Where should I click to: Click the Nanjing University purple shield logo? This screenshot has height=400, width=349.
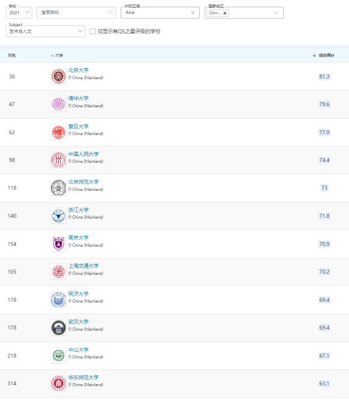58,244
